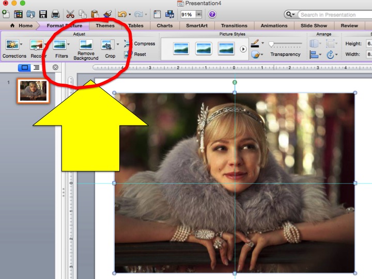Switch to outline view in sidebar

click(36, 67)
